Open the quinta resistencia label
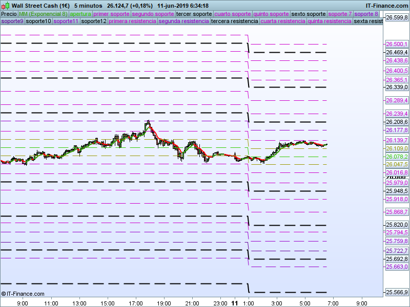 330,21
